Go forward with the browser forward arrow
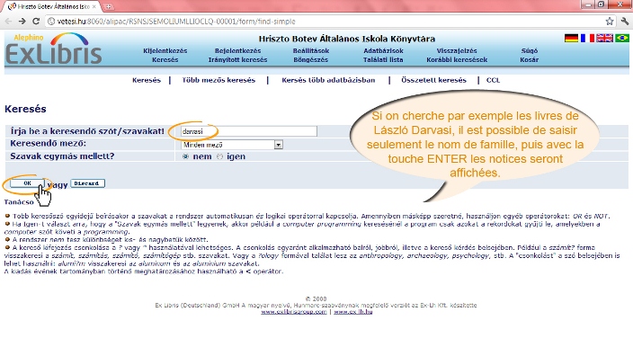The width and height of the screenshot is (633, 356). (22, 22)
